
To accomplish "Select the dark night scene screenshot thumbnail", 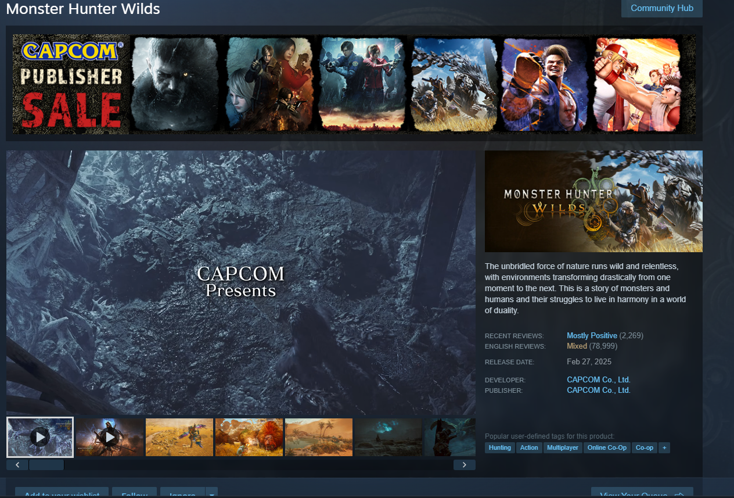I will point(388,437).
